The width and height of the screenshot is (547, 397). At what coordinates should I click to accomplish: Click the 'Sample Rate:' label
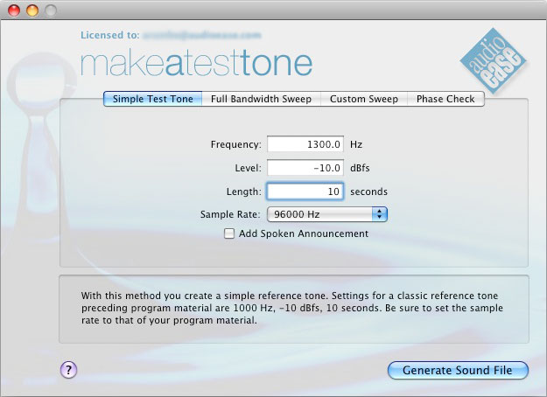pyautogui.click(x=230, y=214)
